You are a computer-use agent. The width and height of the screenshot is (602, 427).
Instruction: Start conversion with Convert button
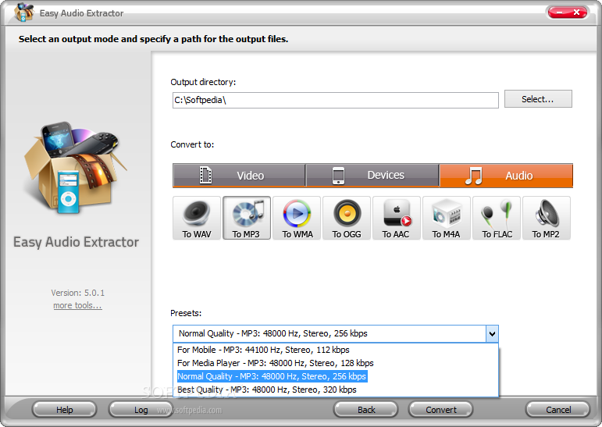pos(440,410)
